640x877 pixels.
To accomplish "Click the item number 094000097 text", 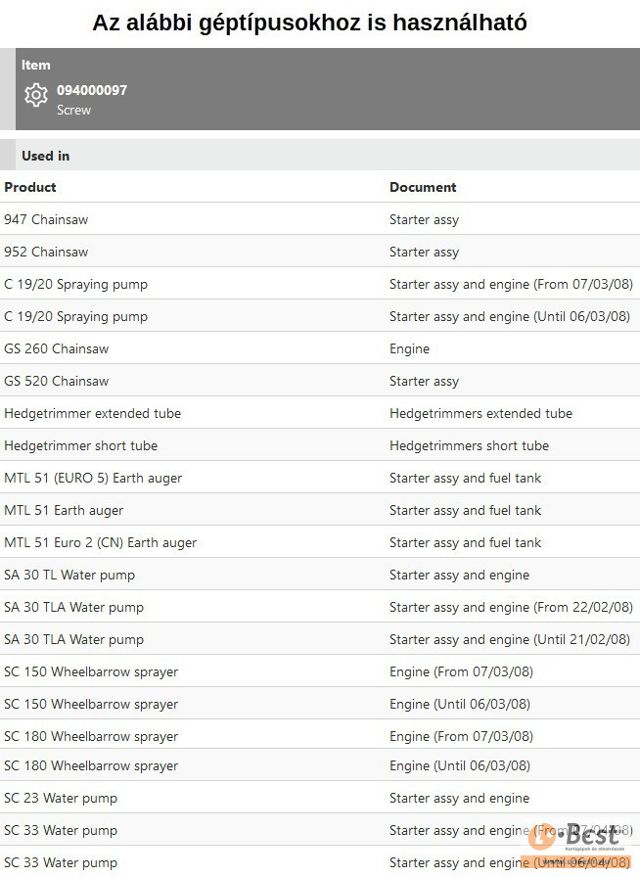I will point(92,90).
